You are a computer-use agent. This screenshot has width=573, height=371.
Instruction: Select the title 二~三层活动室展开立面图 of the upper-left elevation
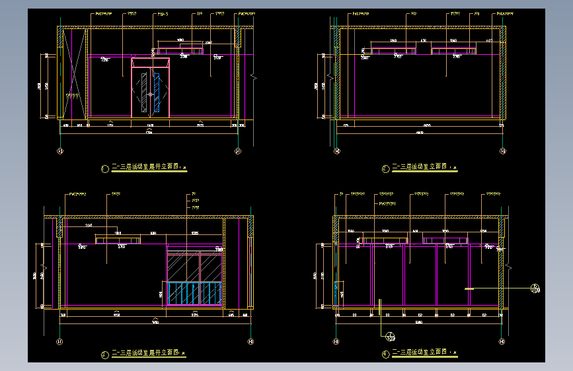point(145,166)
